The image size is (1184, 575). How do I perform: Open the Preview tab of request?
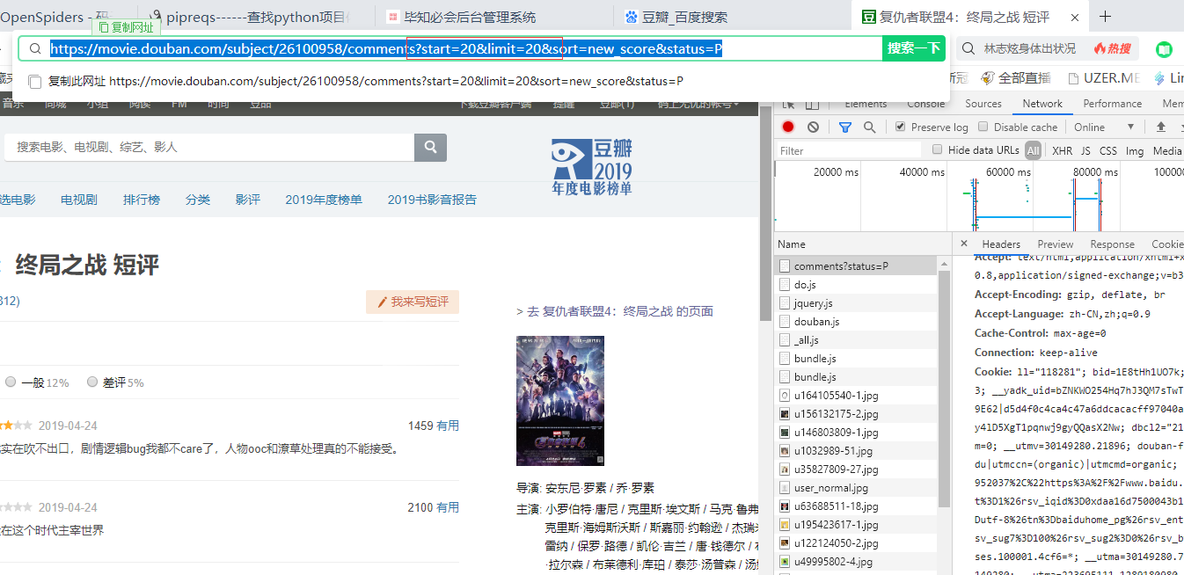click(x=1055, y=244)
